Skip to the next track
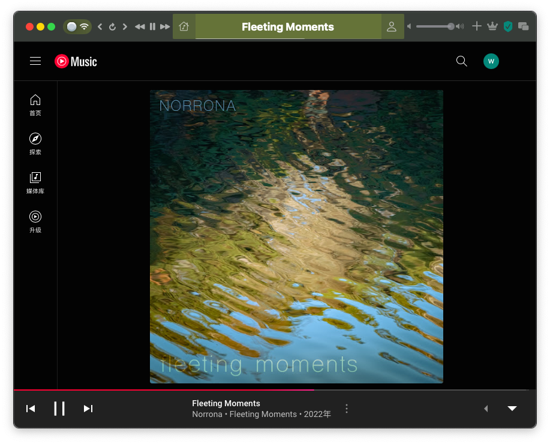 tap(88, 409)
